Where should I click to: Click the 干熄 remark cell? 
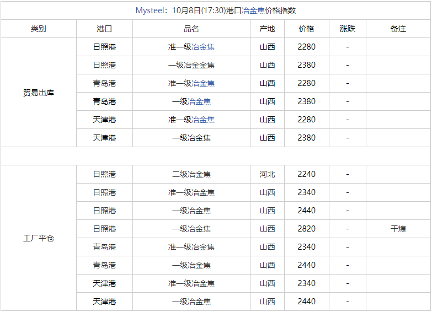(398, 229)
